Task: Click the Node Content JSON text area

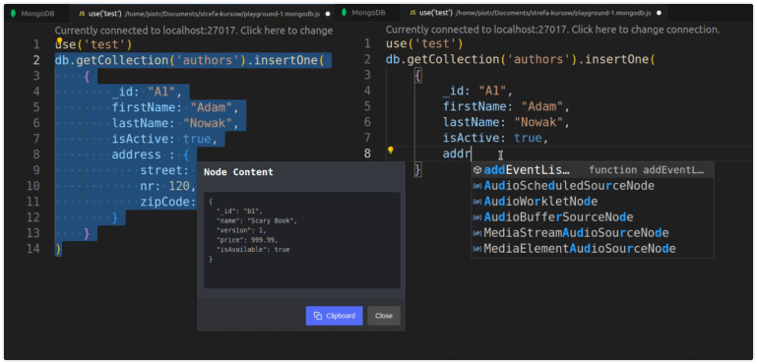Action: click(302, 240)
